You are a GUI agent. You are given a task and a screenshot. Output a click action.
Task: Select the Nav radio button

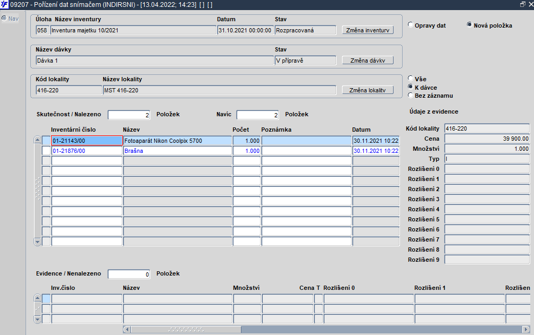tap(4, 18)
